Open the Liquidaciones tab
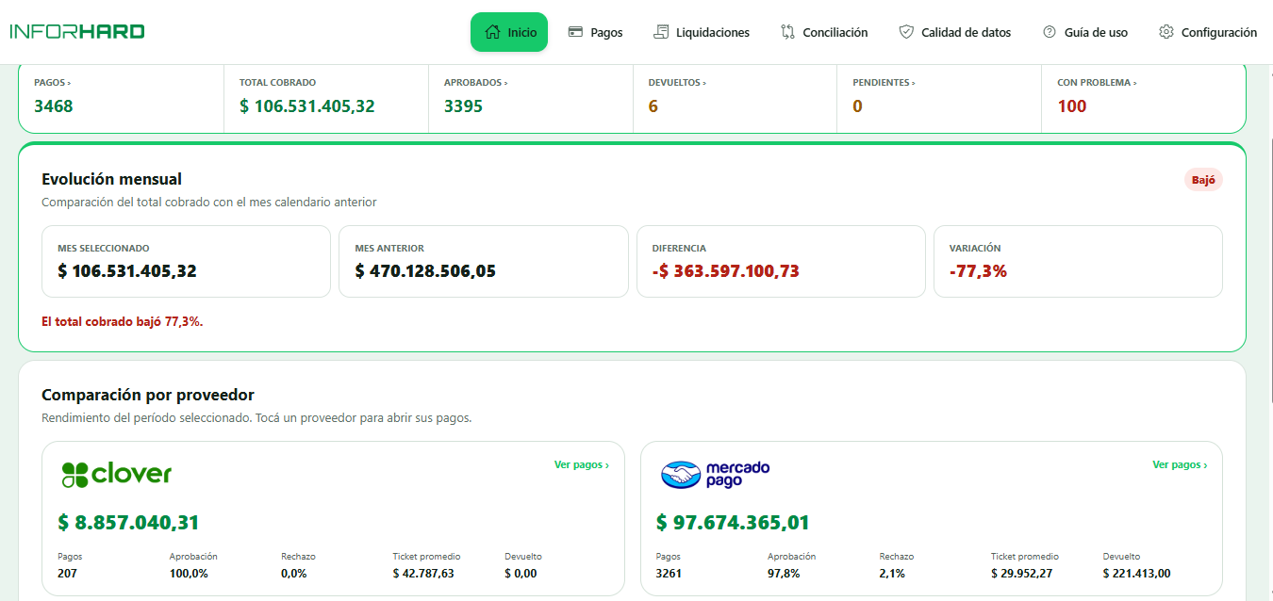 (x=702, y=32)
